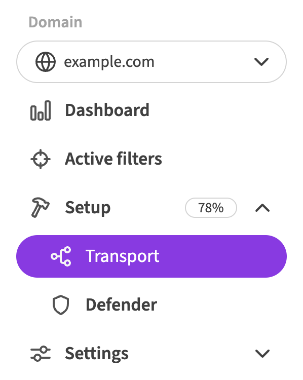Open the example.com domain dropdown

pyautogui.click(x=151, y=62)
